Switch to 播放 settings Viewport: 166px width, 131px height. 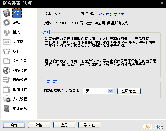pos(16,32)
